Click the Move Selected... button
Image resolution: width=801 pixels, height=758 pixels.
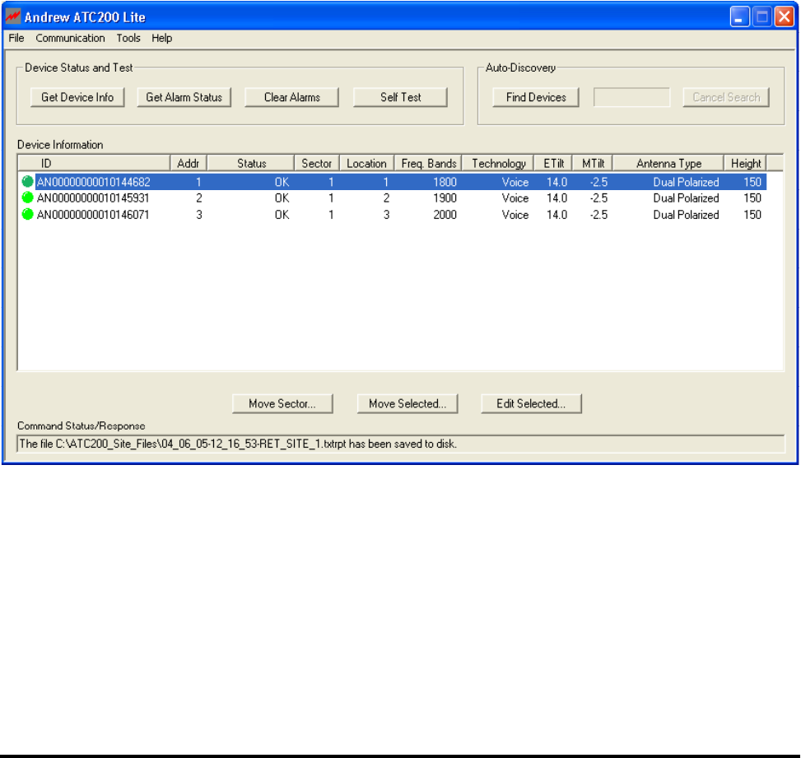407,403
